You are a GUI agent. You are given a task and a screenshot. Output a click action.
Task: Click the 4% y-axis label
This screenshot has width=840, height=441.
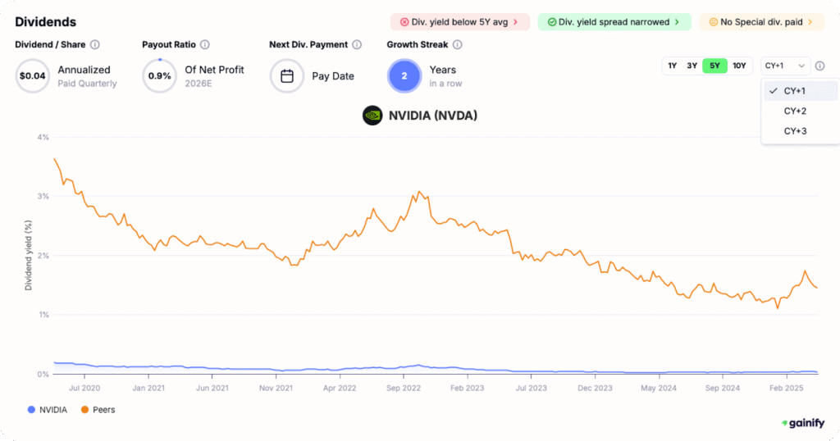coord(43,138)
